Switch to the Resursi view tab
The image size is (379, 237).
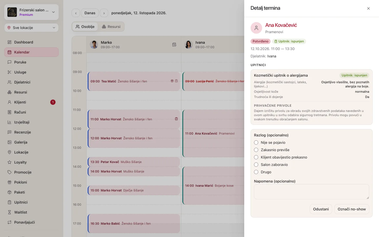coord(111,27)
